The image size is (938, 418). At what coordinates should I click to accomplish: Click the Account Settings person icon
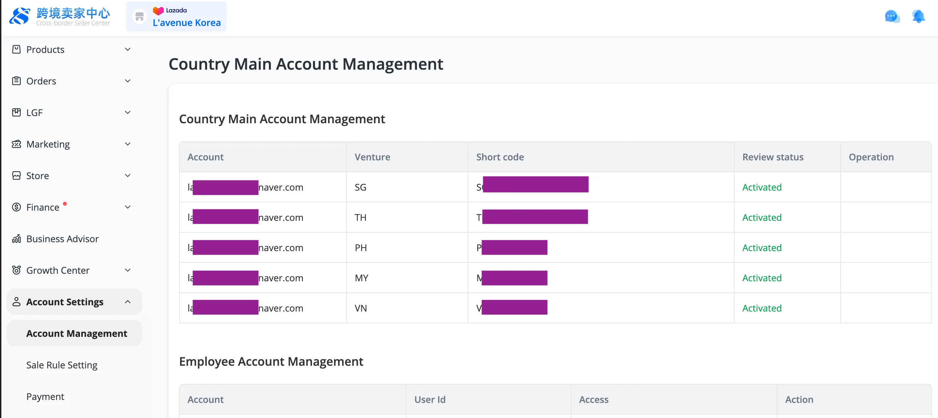(x=16, y=302)
